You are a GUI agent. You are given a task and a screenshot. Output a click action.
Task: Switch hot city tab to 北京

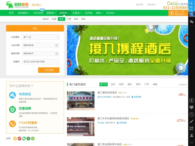113,84
